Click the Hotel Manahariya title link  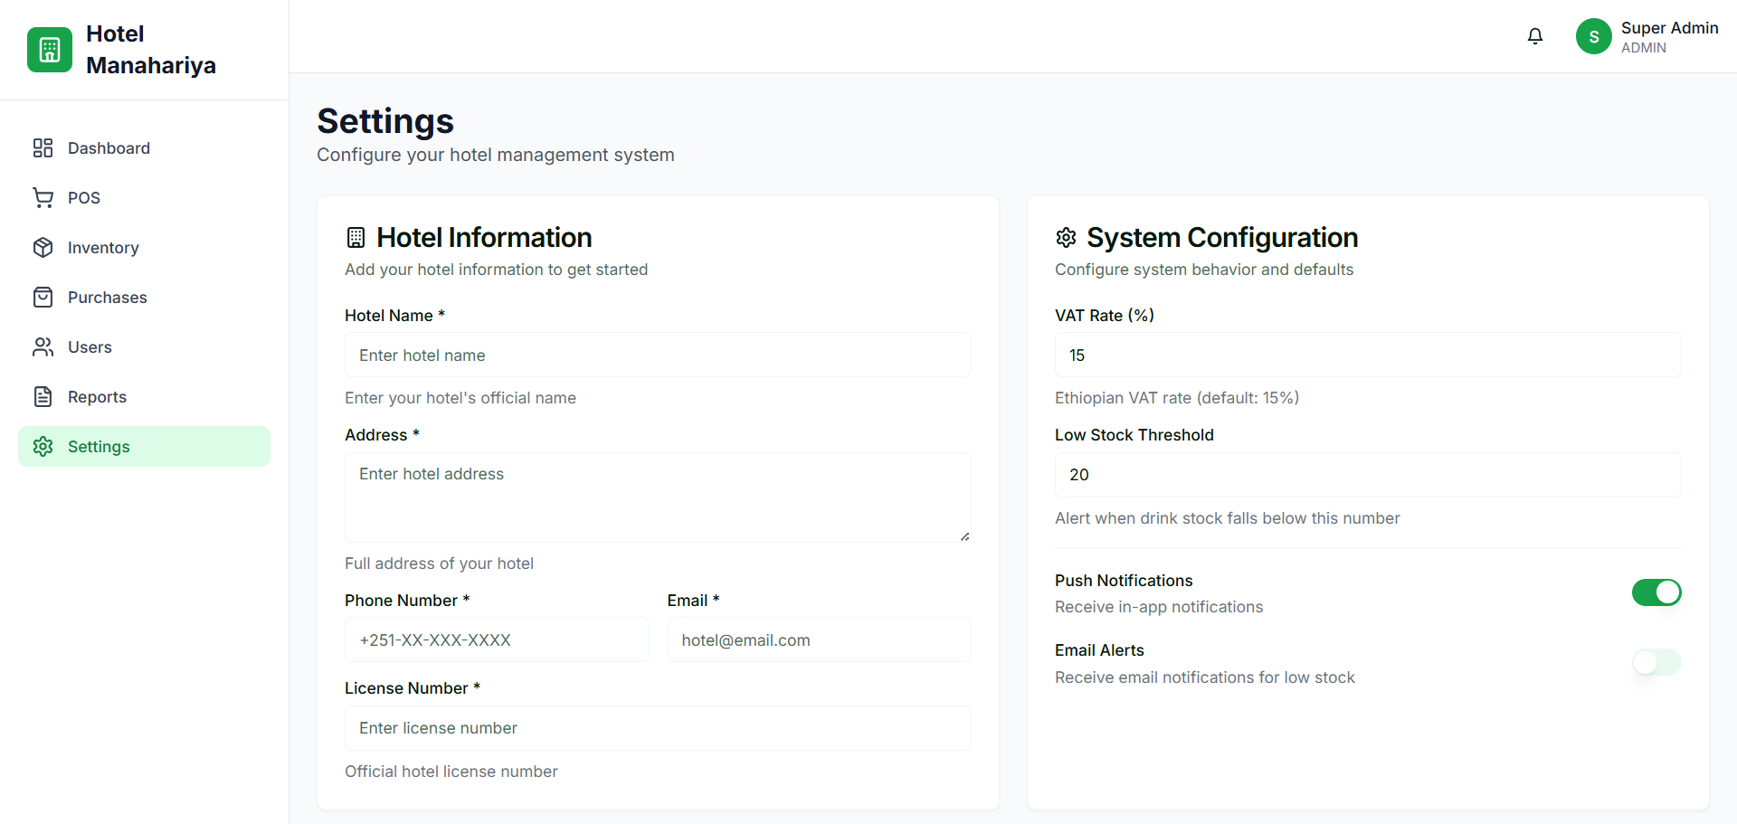(x=150, y=50)
